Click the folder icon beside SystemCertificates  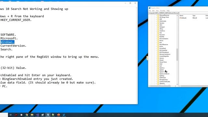(x=158, y=82)
